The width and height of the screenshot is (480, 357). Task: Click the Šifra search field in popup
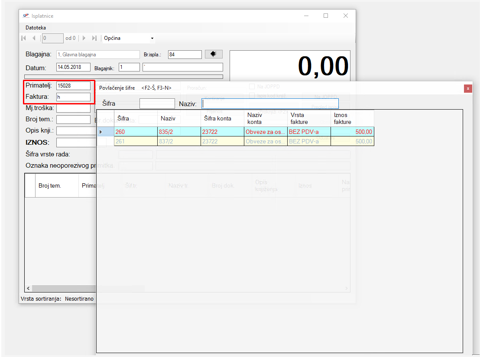click(x=157, y=104)
